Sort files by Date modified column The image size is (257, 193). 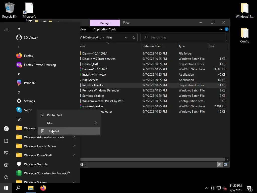[159, 46]
